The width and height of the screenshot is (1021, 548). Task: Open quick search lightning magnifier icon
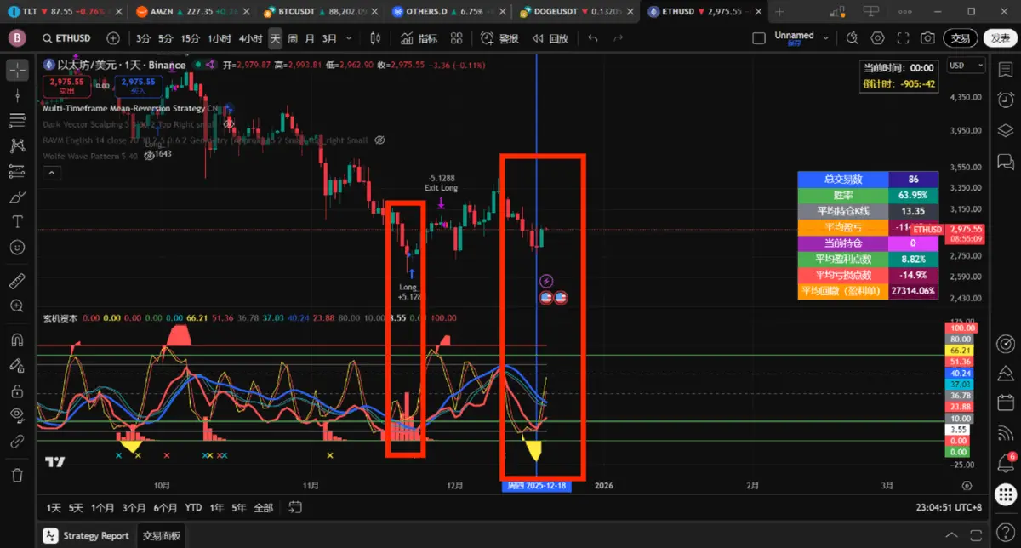point(853,38)
